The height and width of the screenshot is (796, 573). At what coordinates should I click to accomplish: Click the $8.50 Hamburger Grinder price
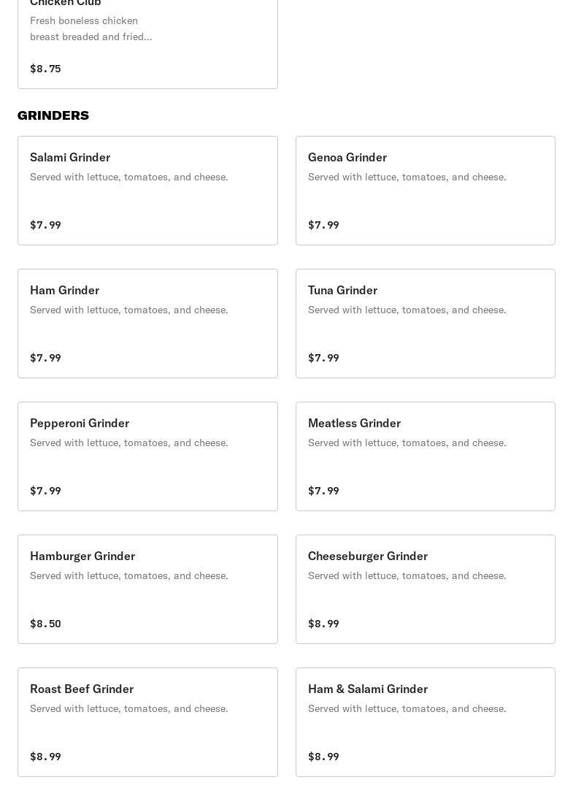tap(45, 624)
